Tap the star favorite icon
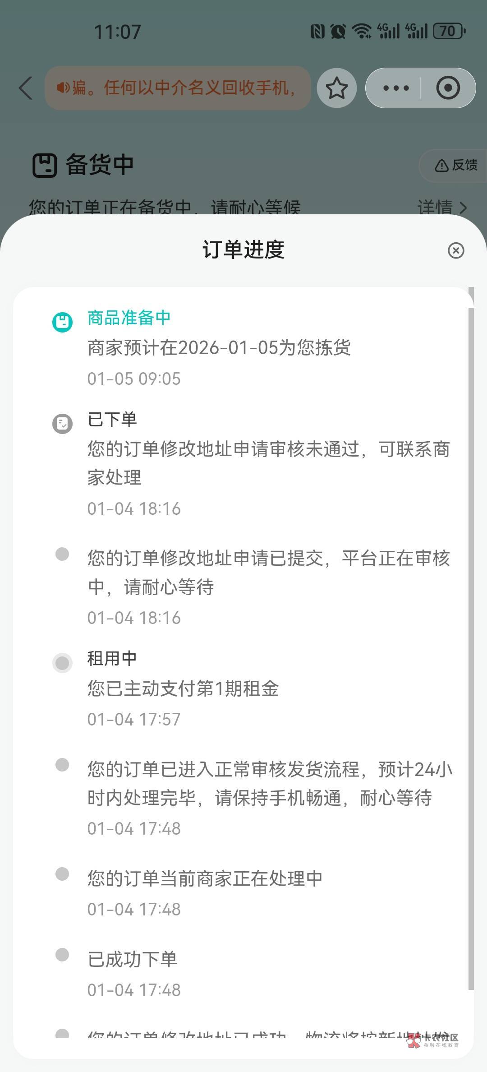The image size is (487, 1072). (x=336, y=88)
